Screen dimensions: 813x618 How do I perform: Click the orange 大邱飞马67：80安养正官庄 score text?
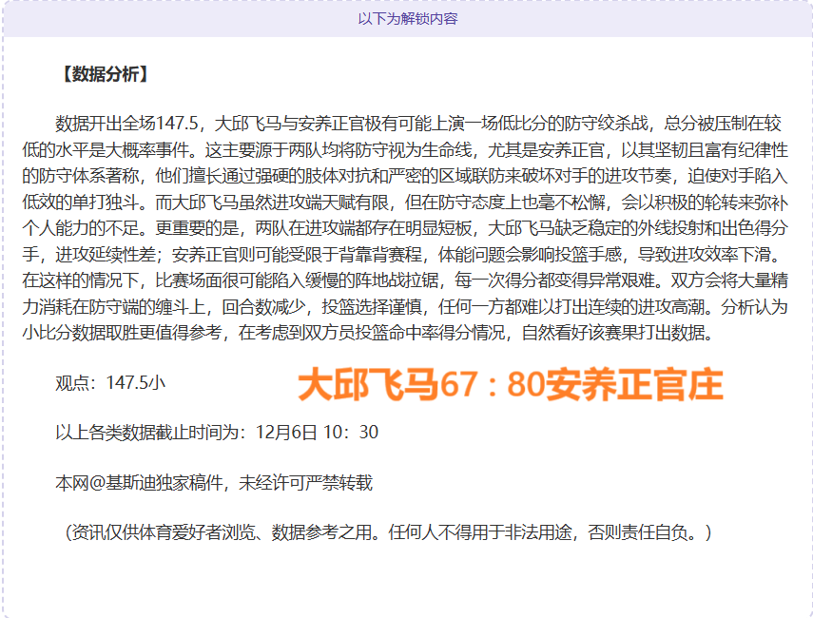point(511,385)
